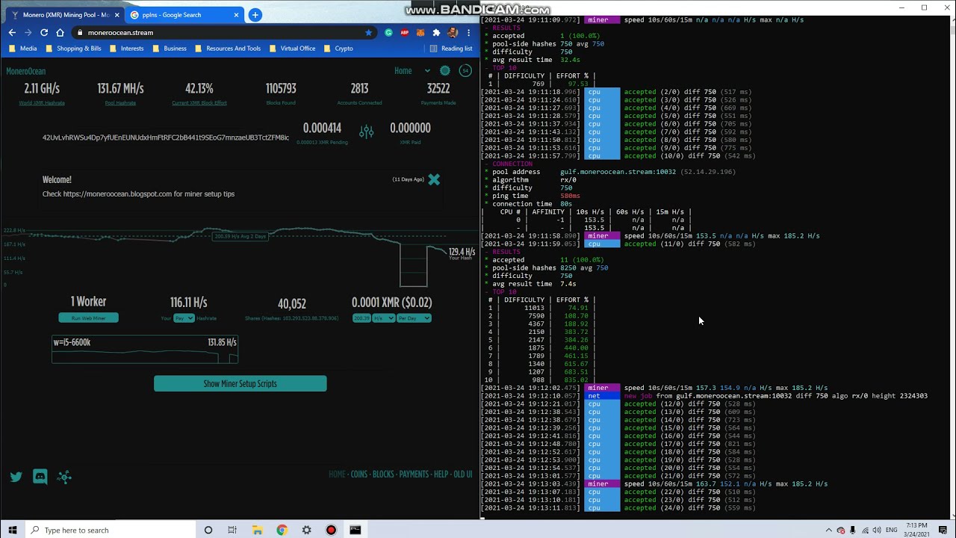The height and width of the screenshot is (538, 956).
Task: Open the Chrome extensions puzzle menu
Action: [436, 33]
